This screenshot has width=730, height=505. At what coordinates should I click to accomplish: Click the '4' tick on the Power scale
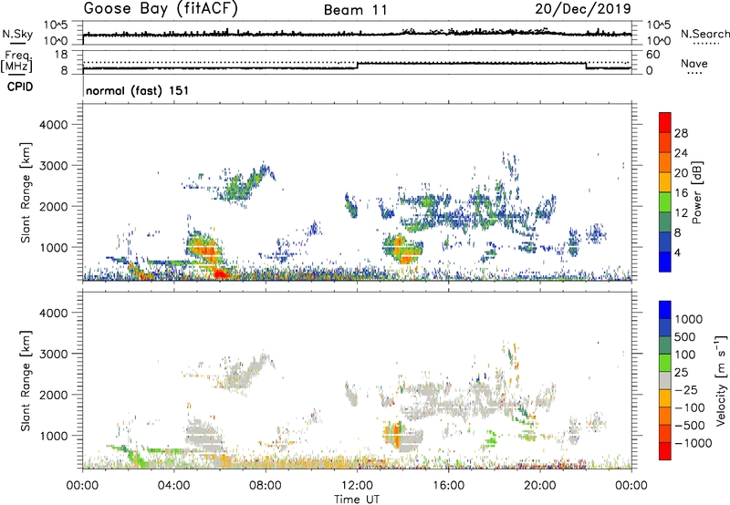coord(677,253)
